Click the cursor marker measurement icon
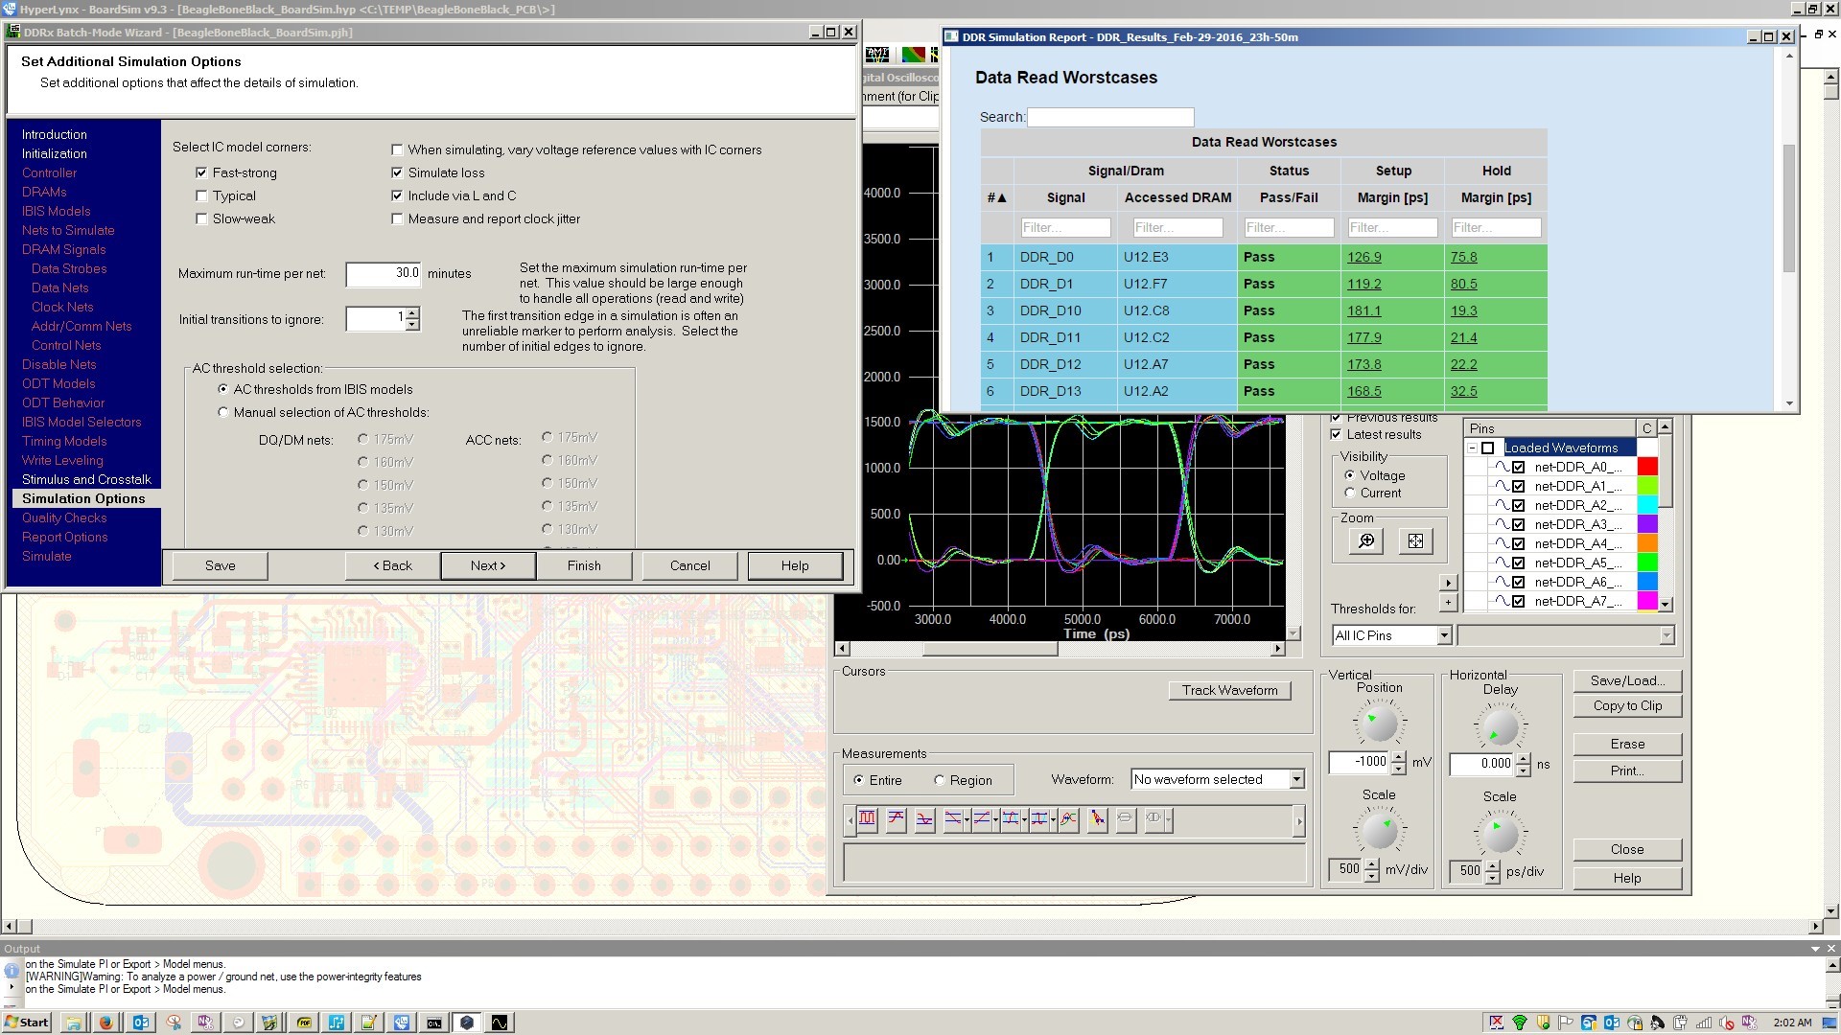This screenshot has width=1841, height=1035. 1097,819
